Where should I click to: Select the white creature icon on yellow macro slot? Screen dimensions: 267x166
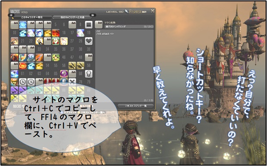[x=64, y=41]
